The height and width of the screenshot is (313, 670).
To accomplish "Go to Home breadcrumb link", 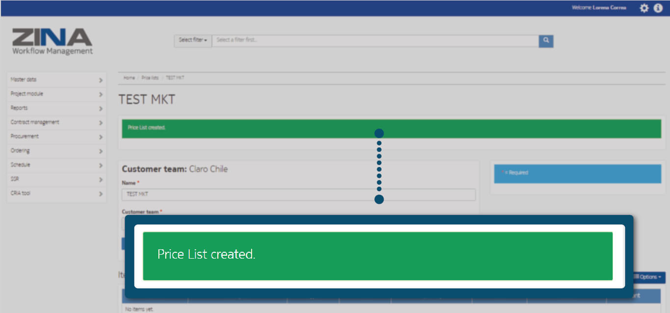I will pyautogui.click(x=129, y=78).
